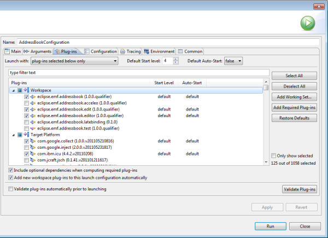This screenshot has width=328, height=238.
Task: Click the eclipse.emf.addressbook.edit plug-in icon
Action: click(33, 109)
